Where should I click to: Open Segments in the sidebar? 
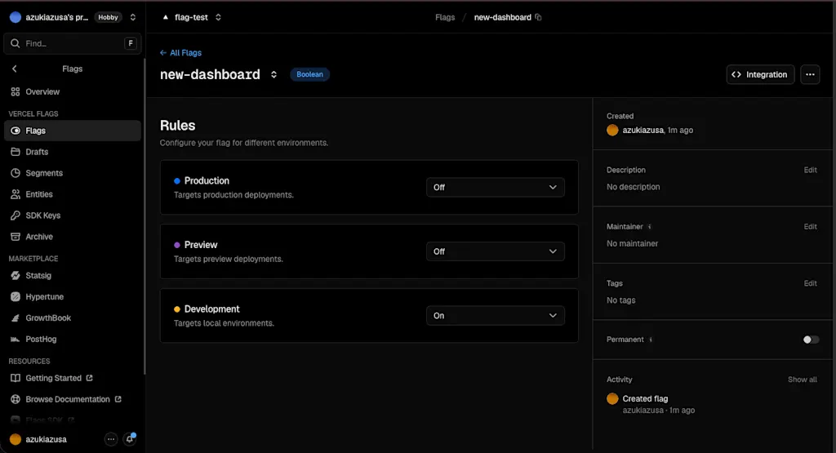tap(73, 173)
